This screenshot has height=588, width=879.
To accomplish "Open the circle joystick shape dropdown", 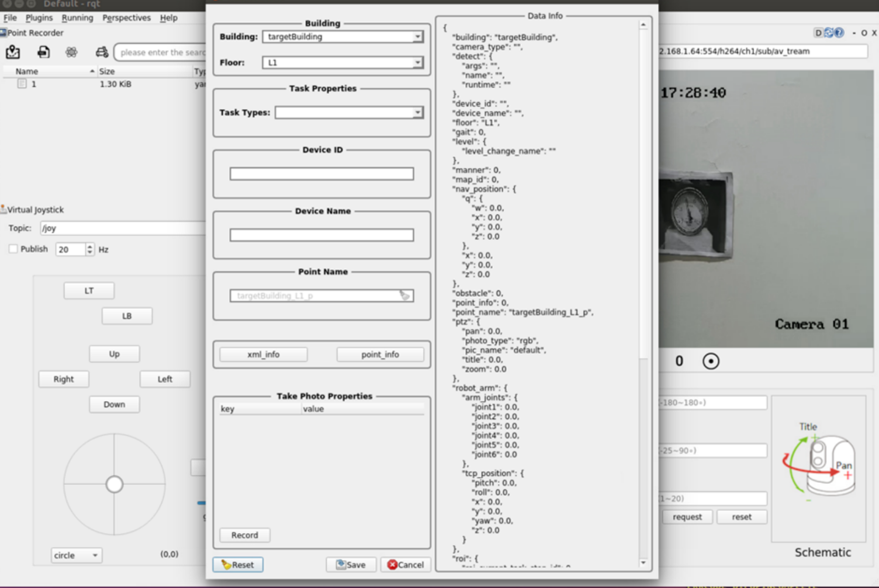I will point(77,555).
